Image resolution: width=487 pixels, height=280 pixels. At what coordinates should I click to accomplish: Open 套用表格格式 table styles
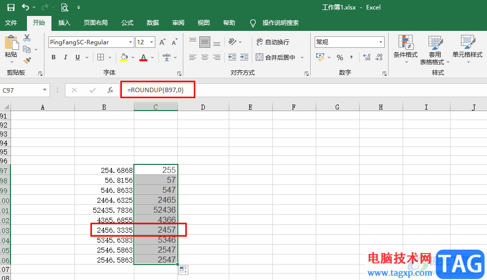click(x=434, y=49)
